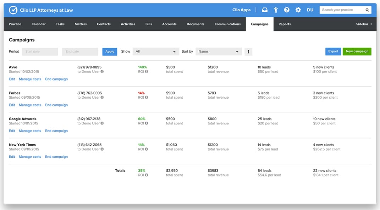Click the End date input field

(80, 52)
